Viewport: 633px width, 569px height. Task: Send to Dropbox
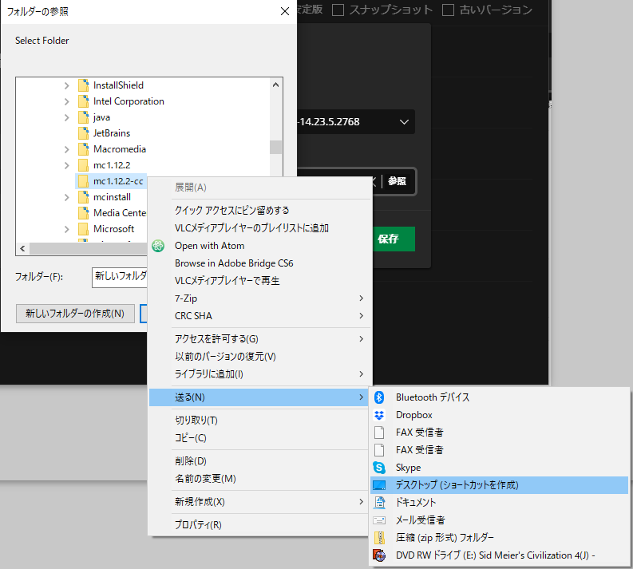click(500, 415)
